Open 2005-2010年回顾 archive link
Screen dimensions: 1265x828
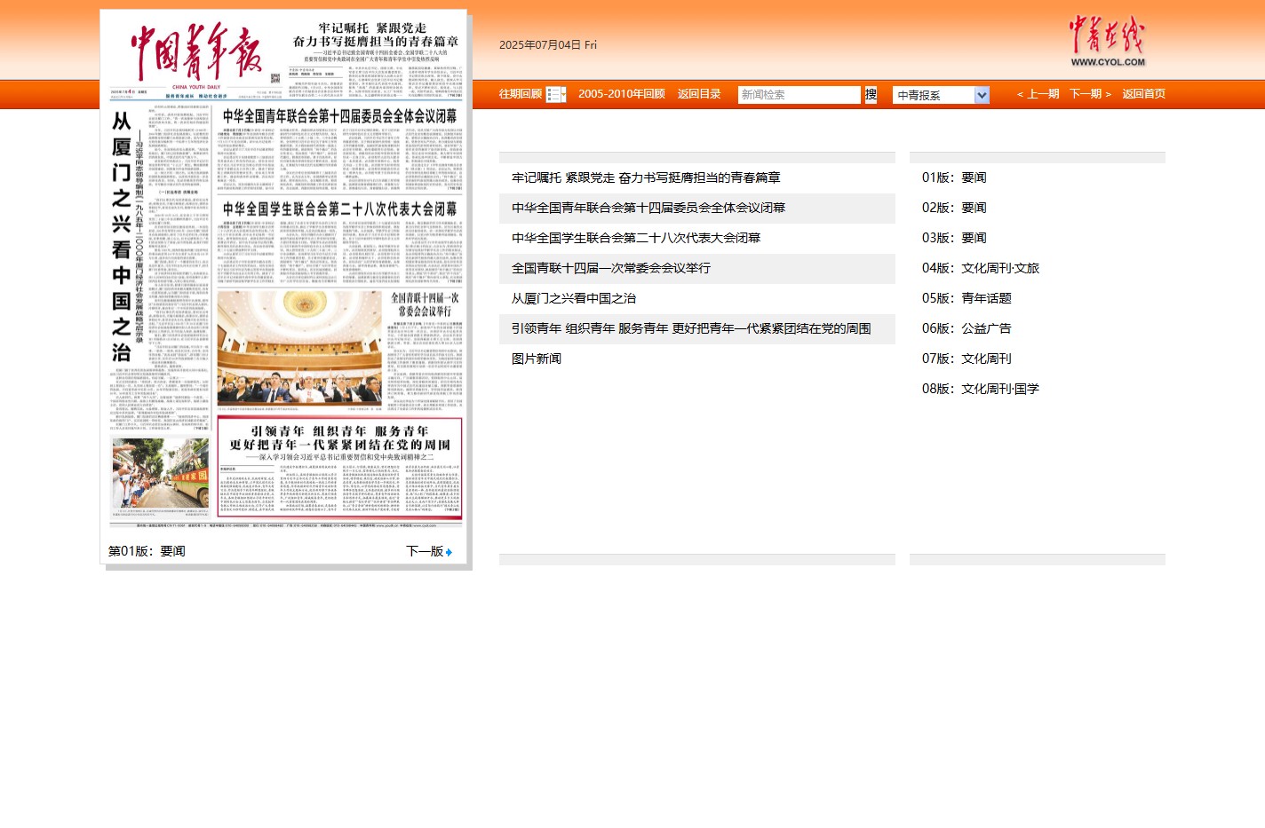pos(622,94)
